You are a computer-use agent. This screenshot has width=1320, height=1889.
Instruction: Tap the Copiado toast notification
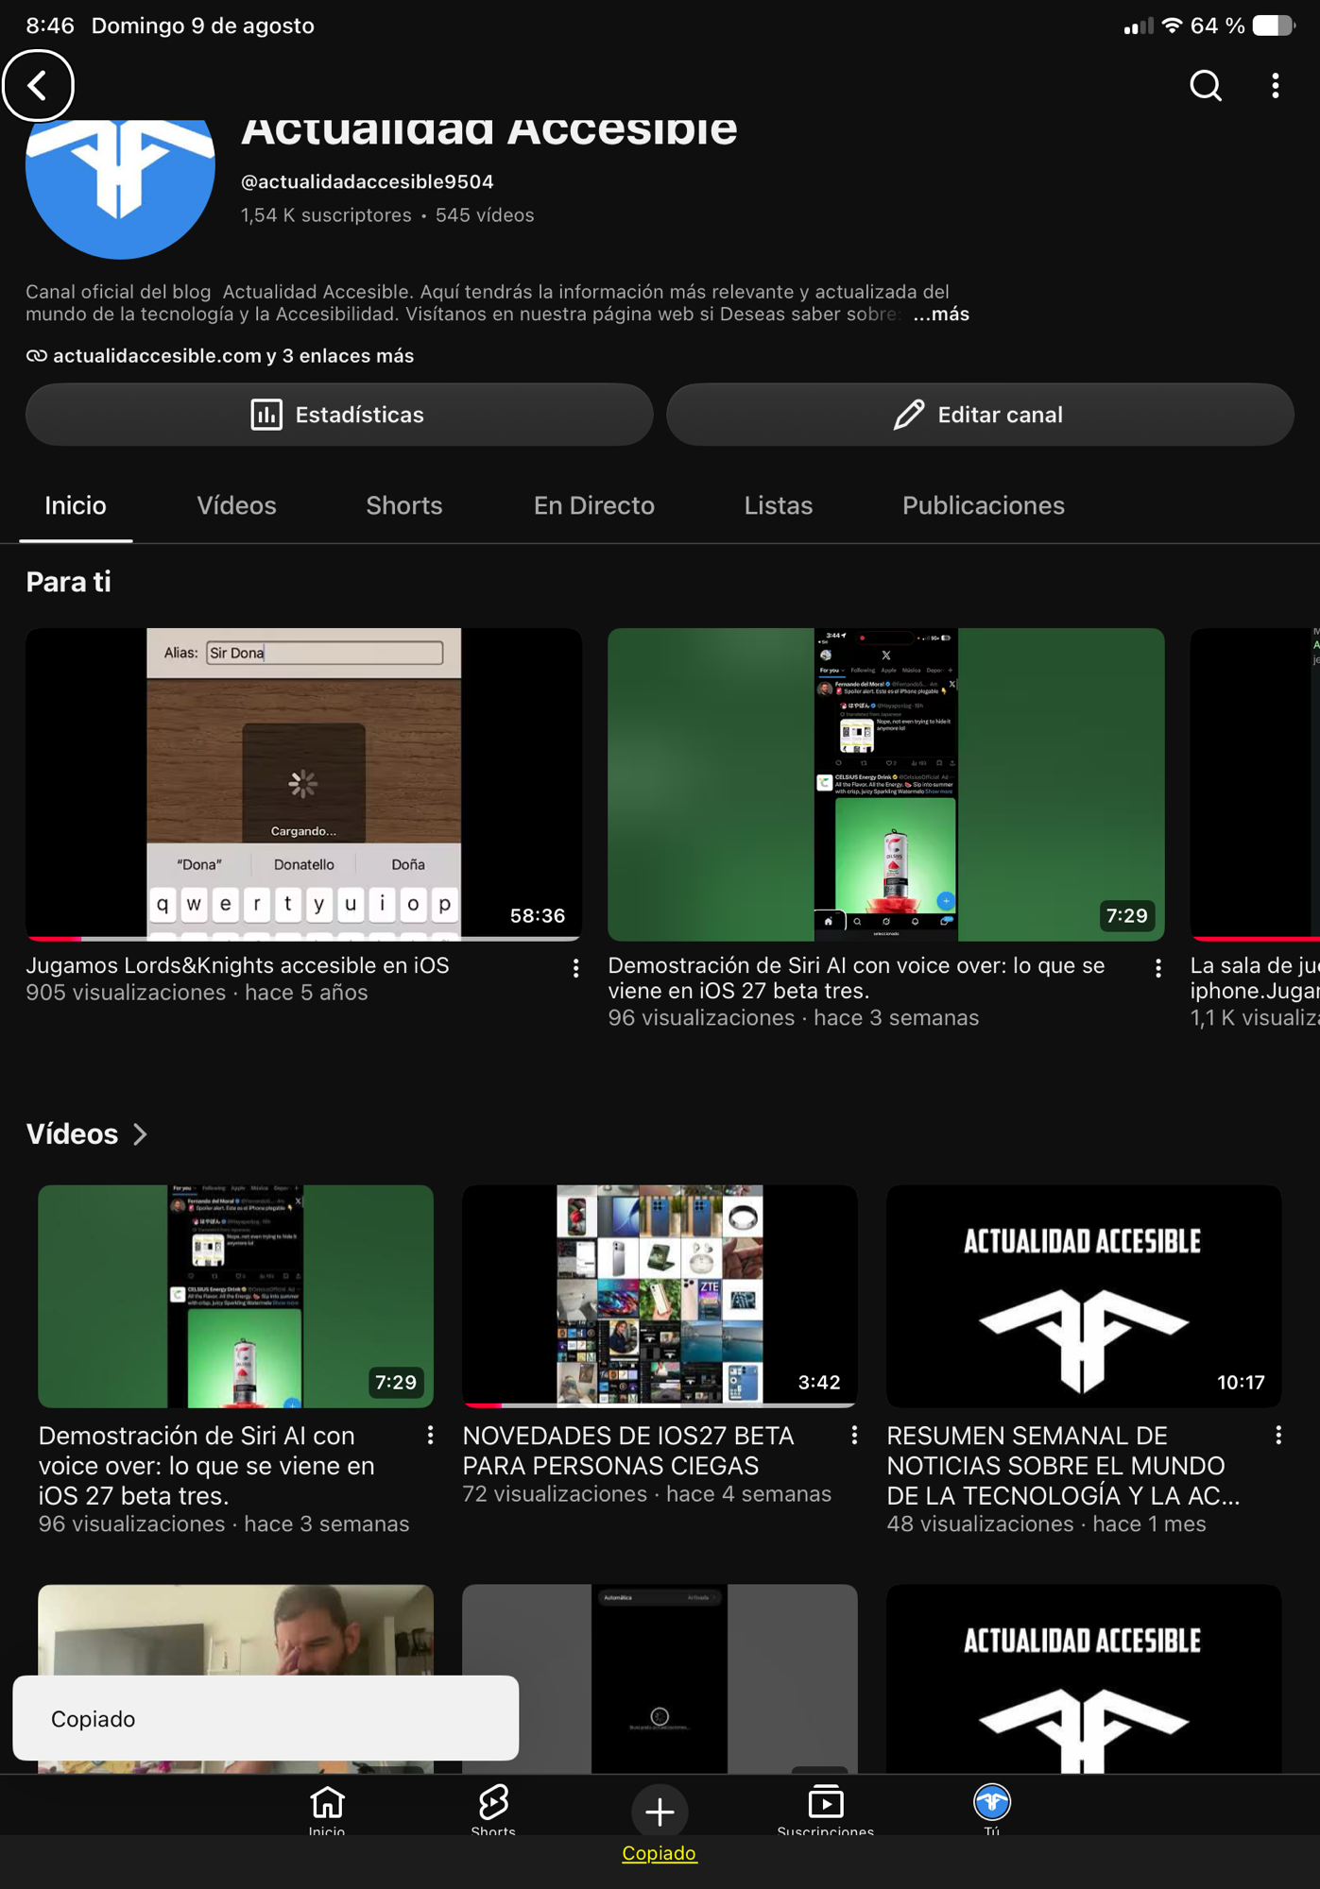[x=266, y=1718]
